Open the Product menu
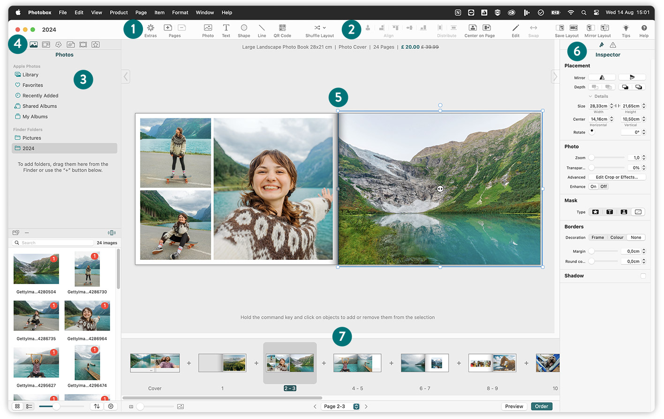This screenshot has height=419, width=664. (x=119, y=13)
